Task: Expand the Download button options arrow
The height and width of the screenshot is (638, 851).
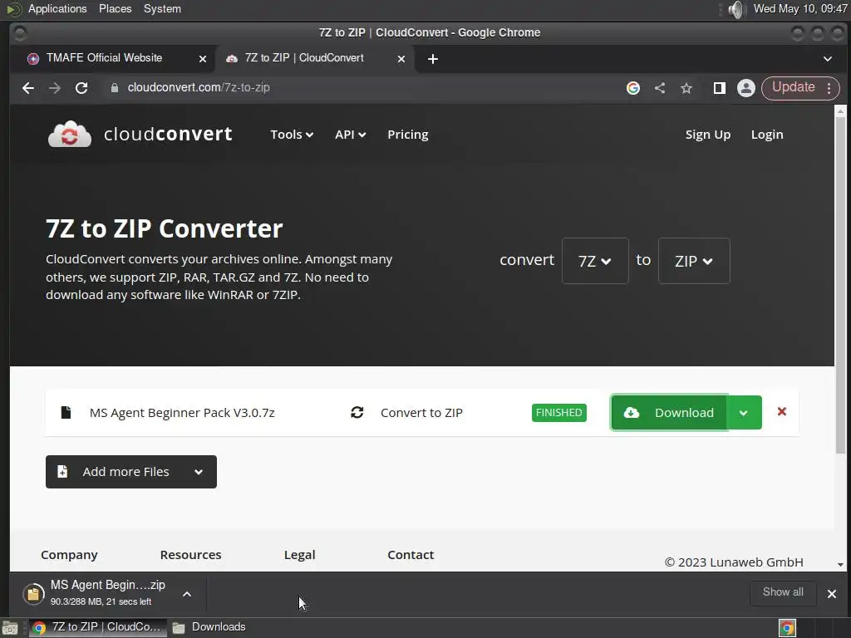Action: pyautogui.click(x=744, y=413)
